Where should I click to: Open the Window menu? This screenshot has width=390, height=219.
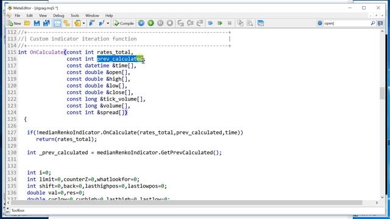pos(92,15)
